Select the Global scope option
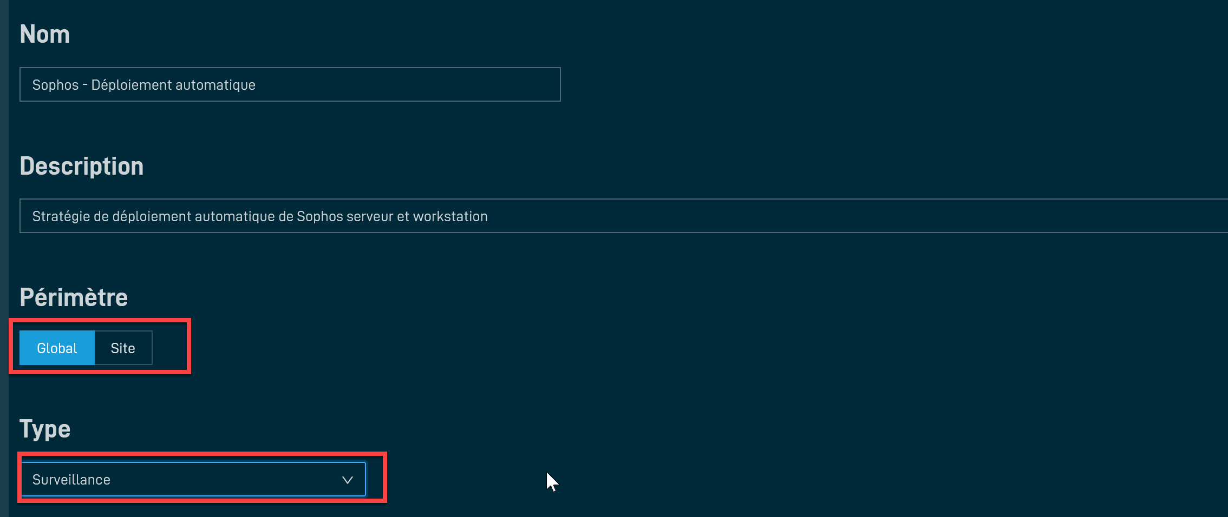This screenshot has height=517, width=1228. 57,348
